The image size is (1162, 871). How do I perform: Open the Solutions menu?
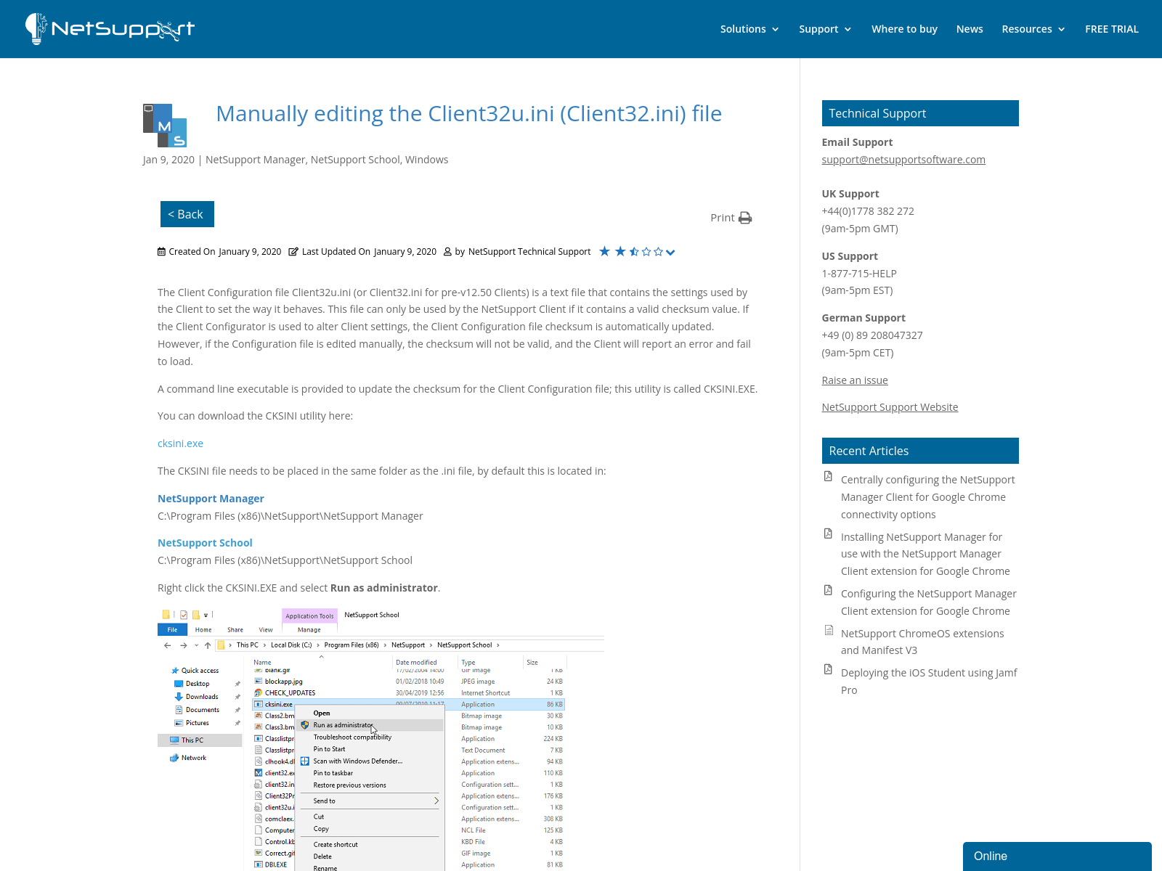pos(749,29)
